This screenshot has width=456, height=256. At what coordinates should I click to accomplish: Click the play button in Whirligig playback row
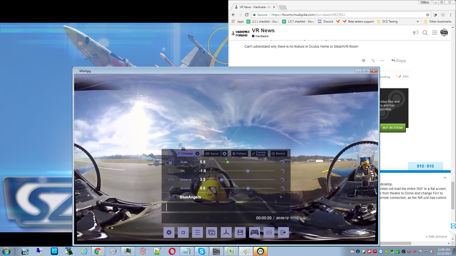tap(170, 218)
